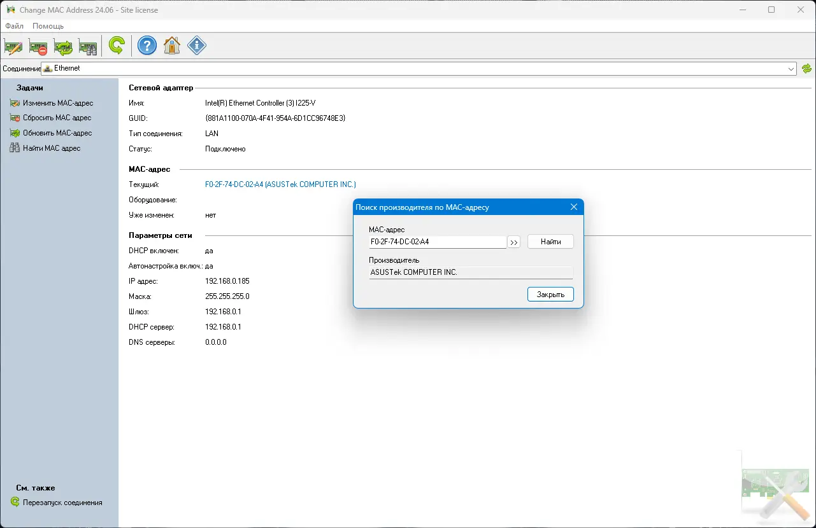The height and width of the screenshot is (528, 816).
Task: Click the IP address value 192.168.0.185
Action: point(227,281)
